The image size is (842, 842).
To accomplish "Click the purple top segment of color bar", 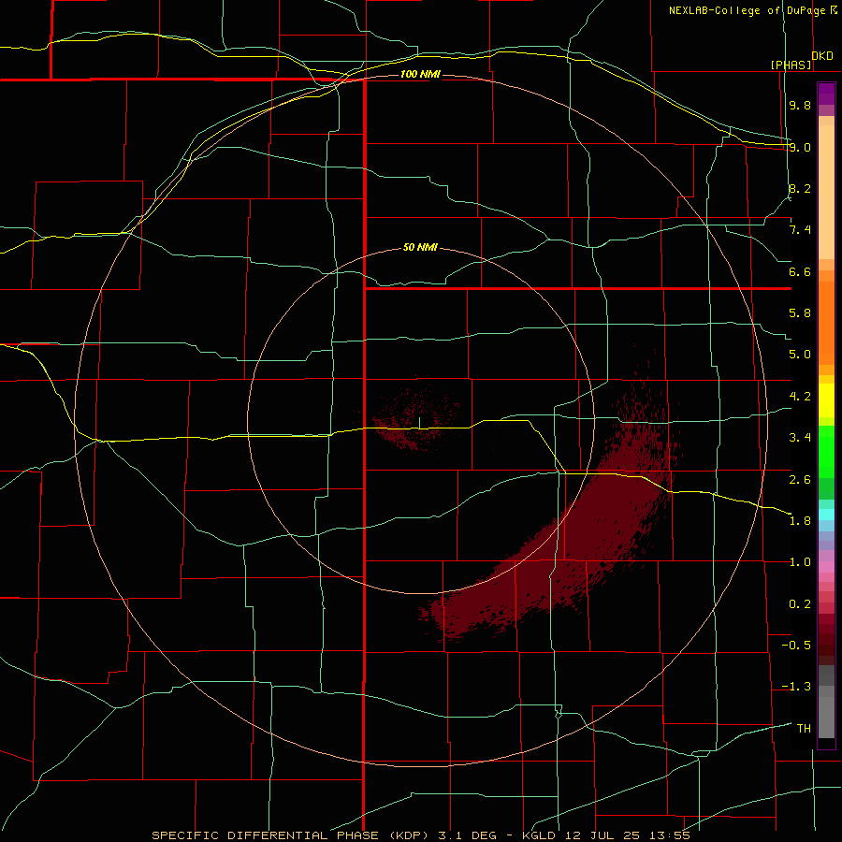I will pyautogui.click(x=826, y=94).
